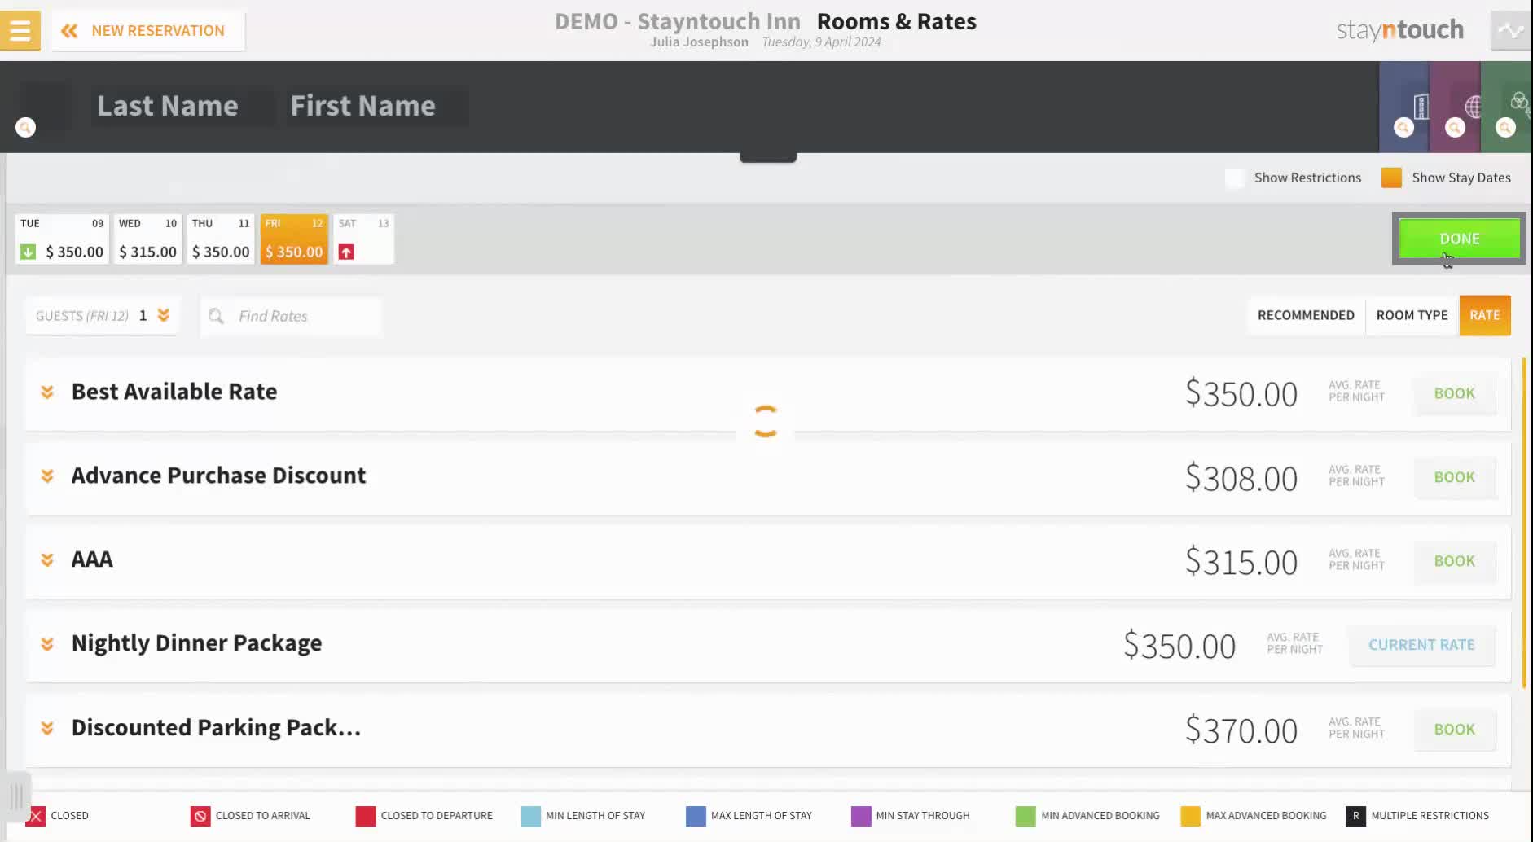This screenshot has height=842, width=1533.
Task: Open the travel agent globe icon
Action: (1473, 107)
